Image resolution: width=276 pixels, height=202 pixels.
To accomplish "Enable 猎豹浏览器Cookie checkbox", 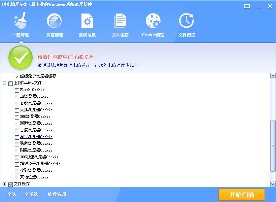I will click(17, 144).
